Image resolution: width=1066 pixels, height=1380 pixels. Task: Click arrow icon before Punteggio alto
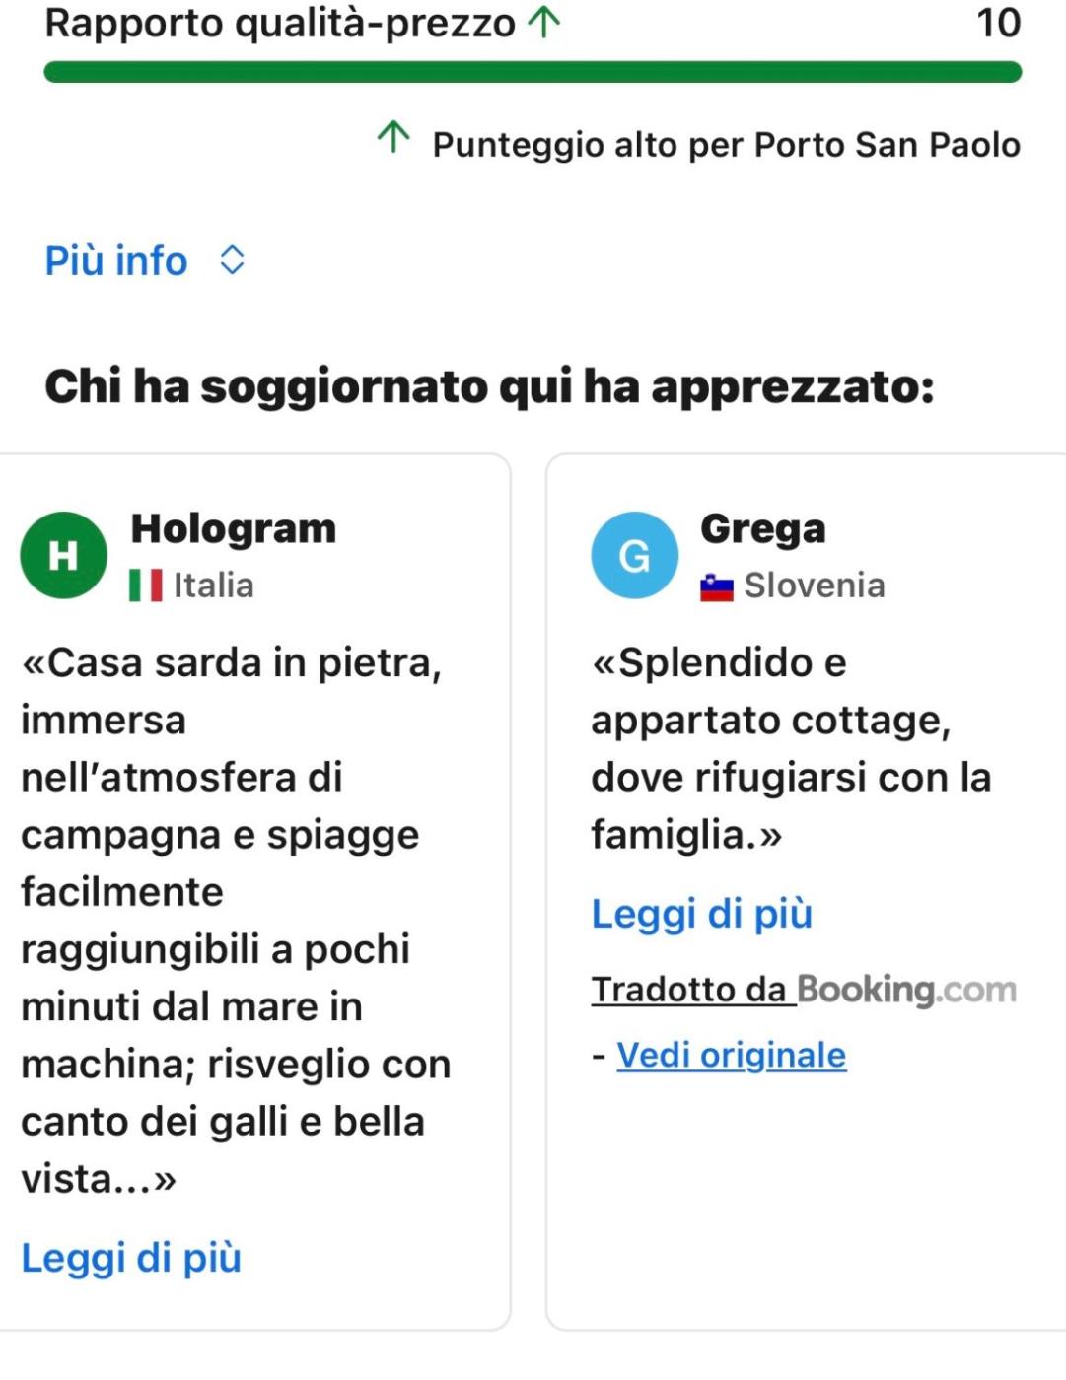point(393,137)
